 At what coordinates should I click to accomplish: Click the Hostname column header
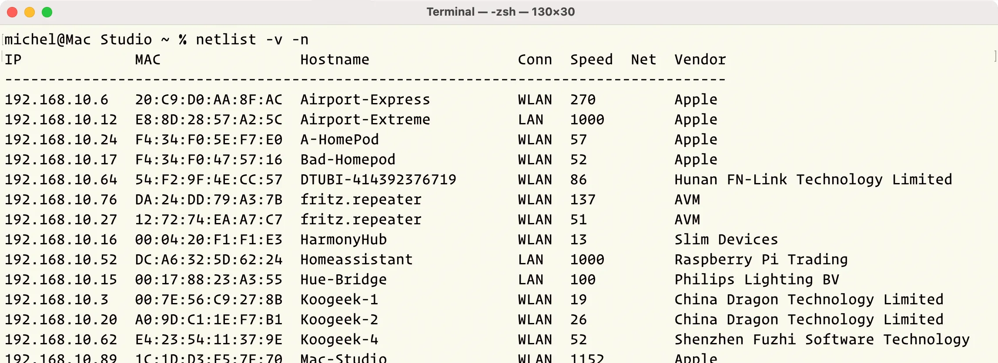click(335, 60)
